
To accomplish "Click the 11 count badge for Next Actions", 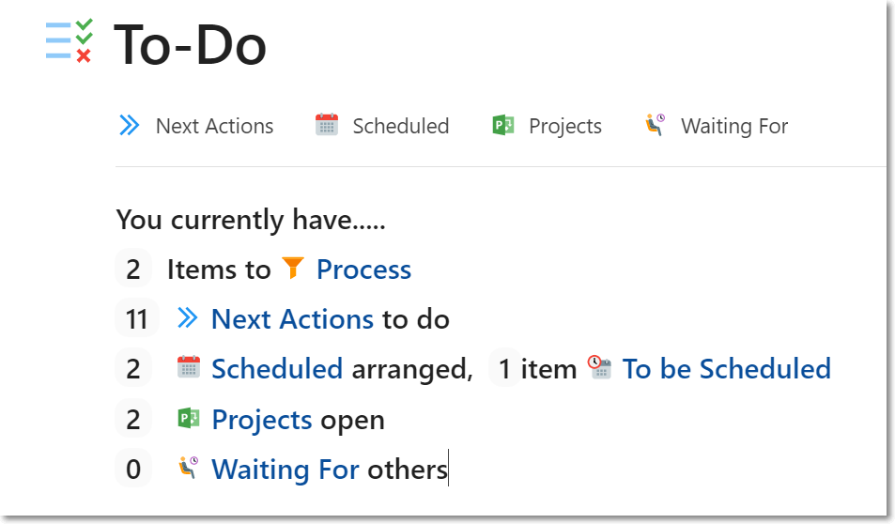I will (137, 319).
